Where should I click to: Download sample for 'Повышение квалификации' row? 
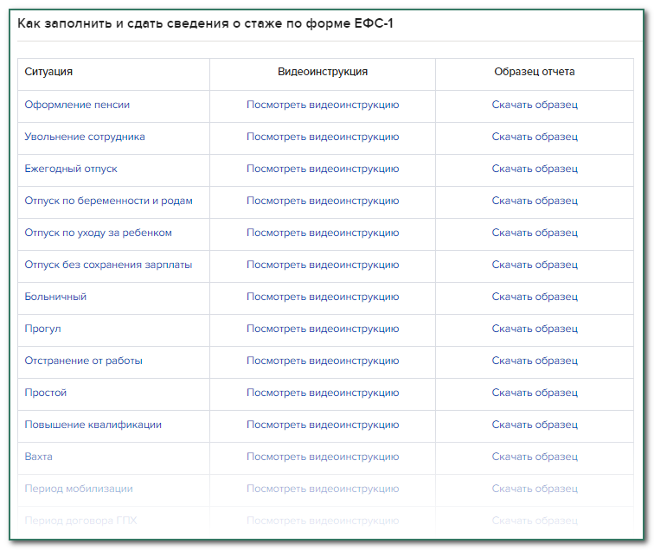click(534, 425)
